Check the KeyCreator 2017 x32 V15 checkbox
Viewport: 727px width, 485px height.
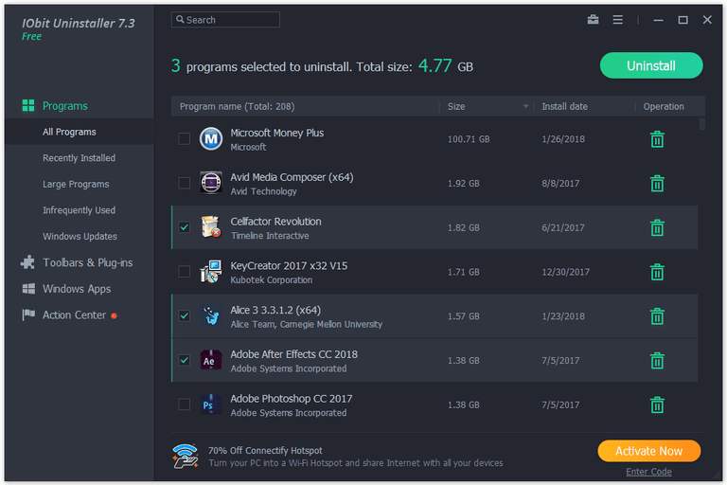pyautogui.click(x=184, y=272)
